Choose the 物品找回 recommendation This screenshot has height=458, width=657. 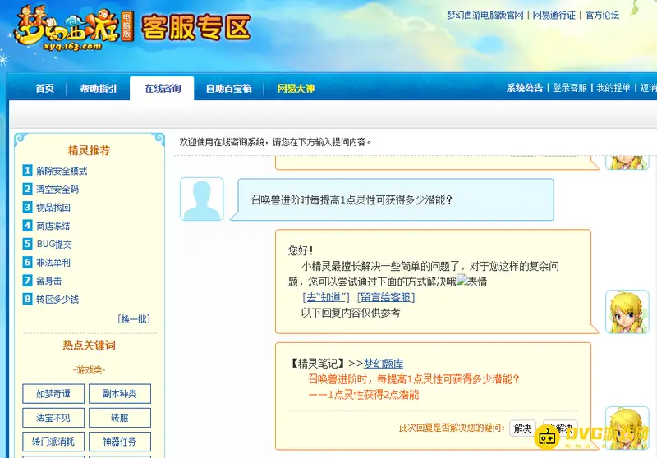(53, 207)
